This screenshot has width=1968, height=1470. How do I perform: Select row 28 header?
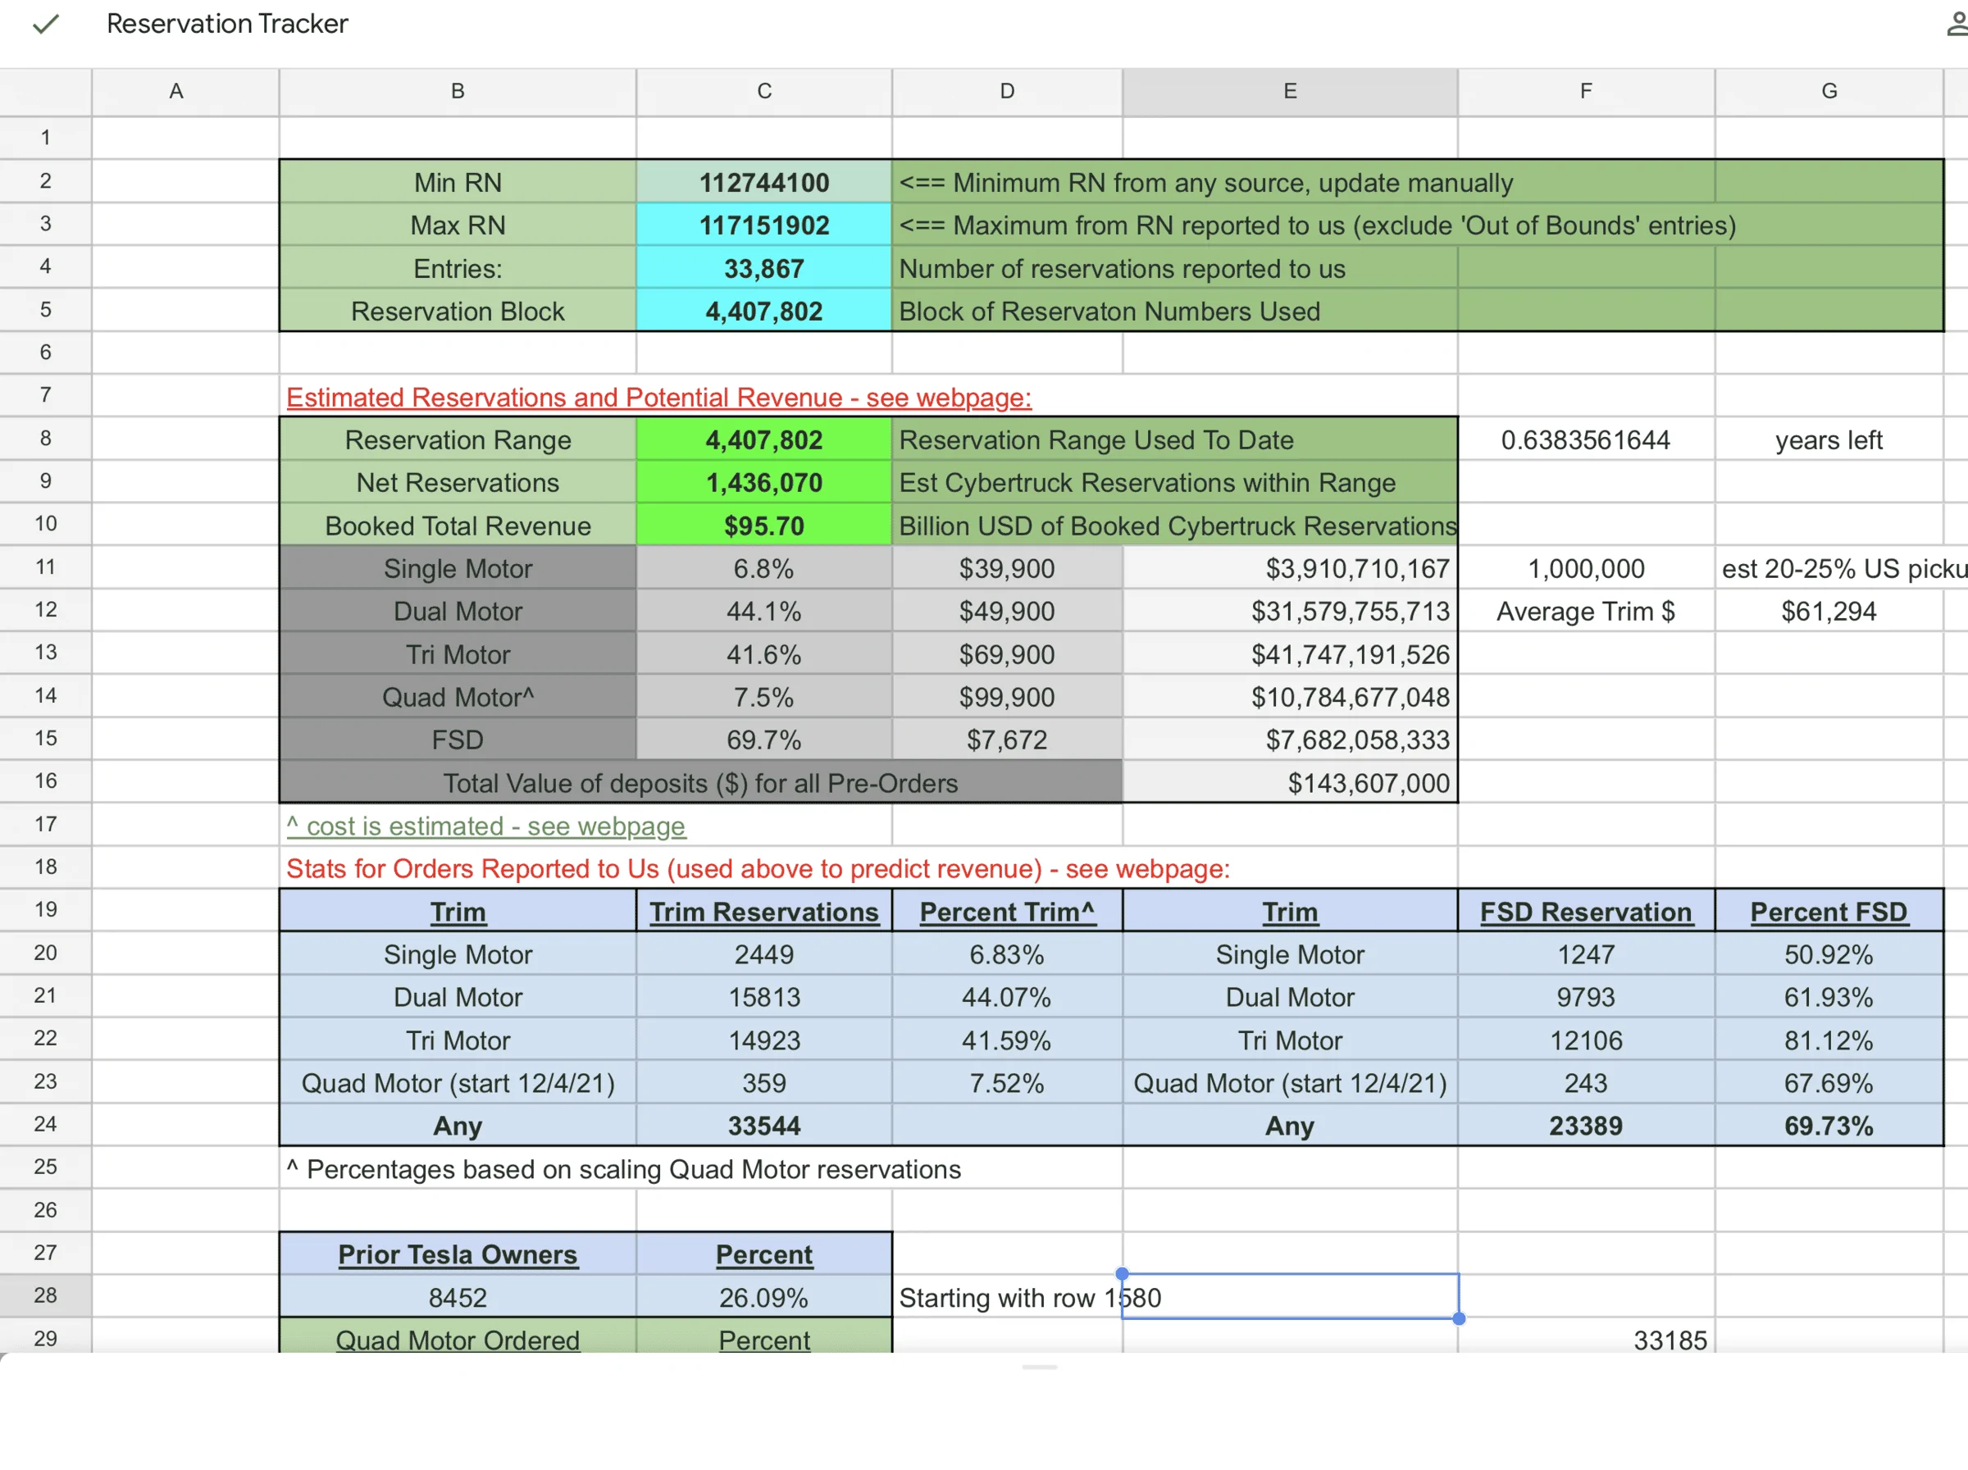pos(45,1295)
